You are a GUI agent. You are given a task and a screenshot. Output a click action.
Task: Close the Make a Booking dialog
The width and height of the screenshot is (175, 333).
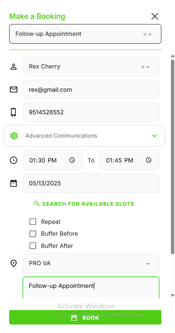pyautogui.click(x=154, y=16)
